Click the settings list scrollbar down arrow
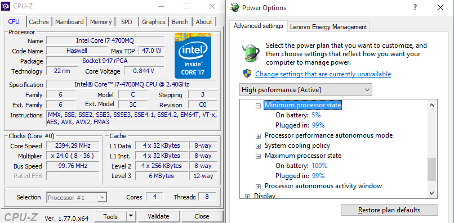This screenshot has height=223, width=454. [431, 193]
